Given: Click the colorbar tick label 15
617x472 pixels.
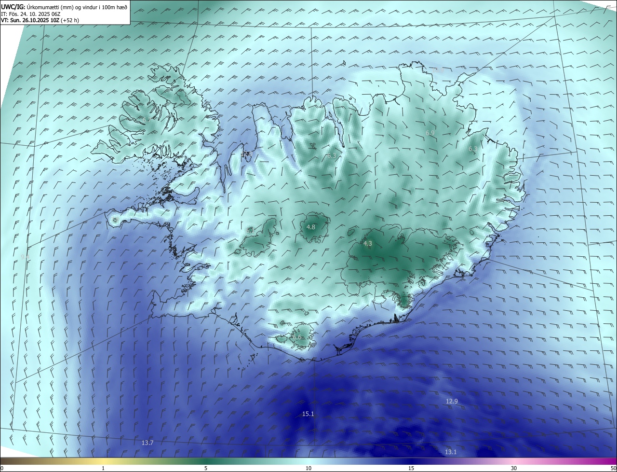Looking at the screenshot, I should pyautogui.click(x=411, y=469).
